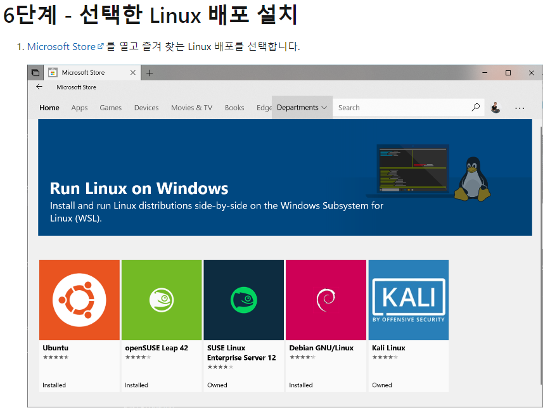550x415 pixels.
Task: Click the tab overview icon in title bar
Action: click(x=35, y=73)
